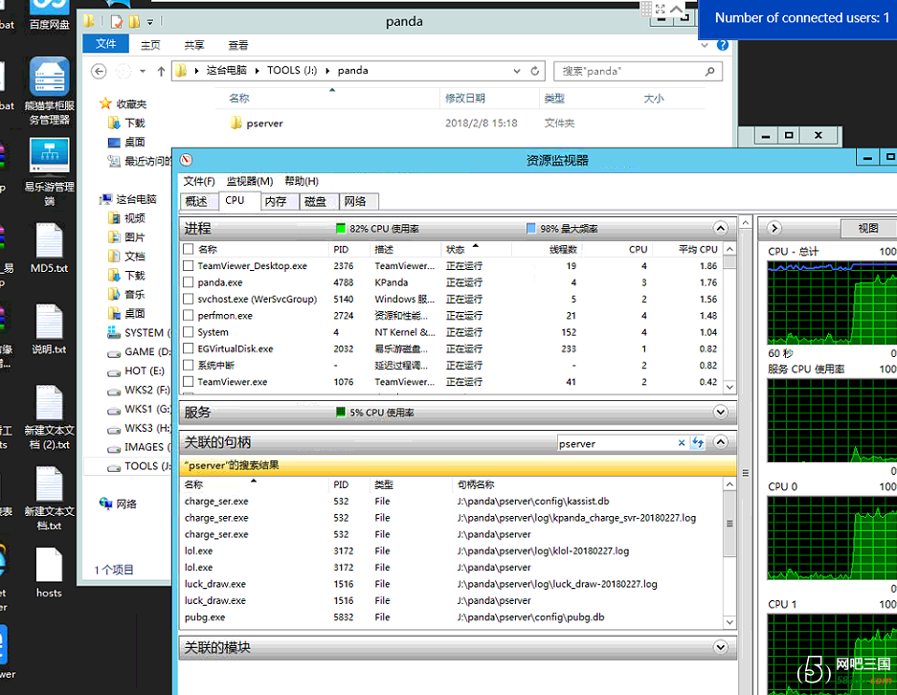Viewport: 897px width, 695px height.
Task: Open 监视器(M) menu in Resource Monitor
Action: pyautogui.click(x=250, y=181)
